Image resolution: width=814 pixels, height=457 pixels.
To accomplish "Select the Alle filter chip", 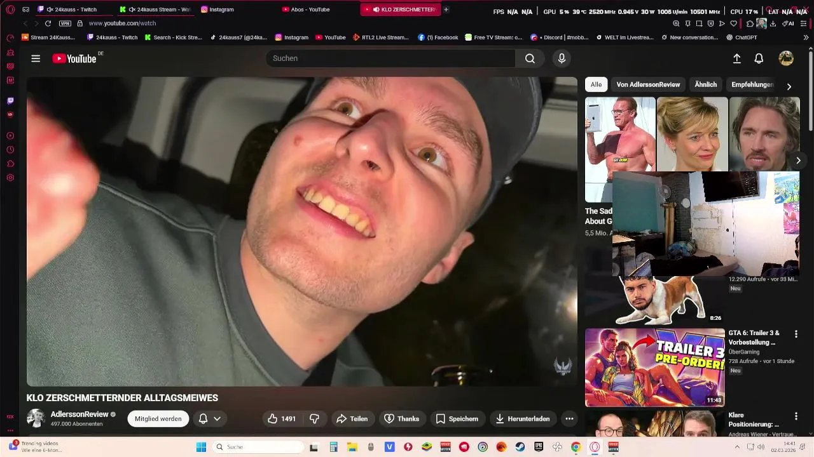I will click(596, 84).
